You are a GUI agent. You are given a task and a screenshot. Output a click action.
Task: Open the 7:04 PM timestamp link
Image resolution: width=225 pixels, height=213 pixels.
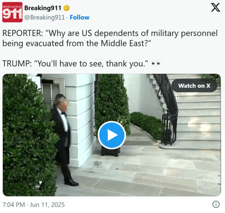pyautogui.click(x=13, y=204)
